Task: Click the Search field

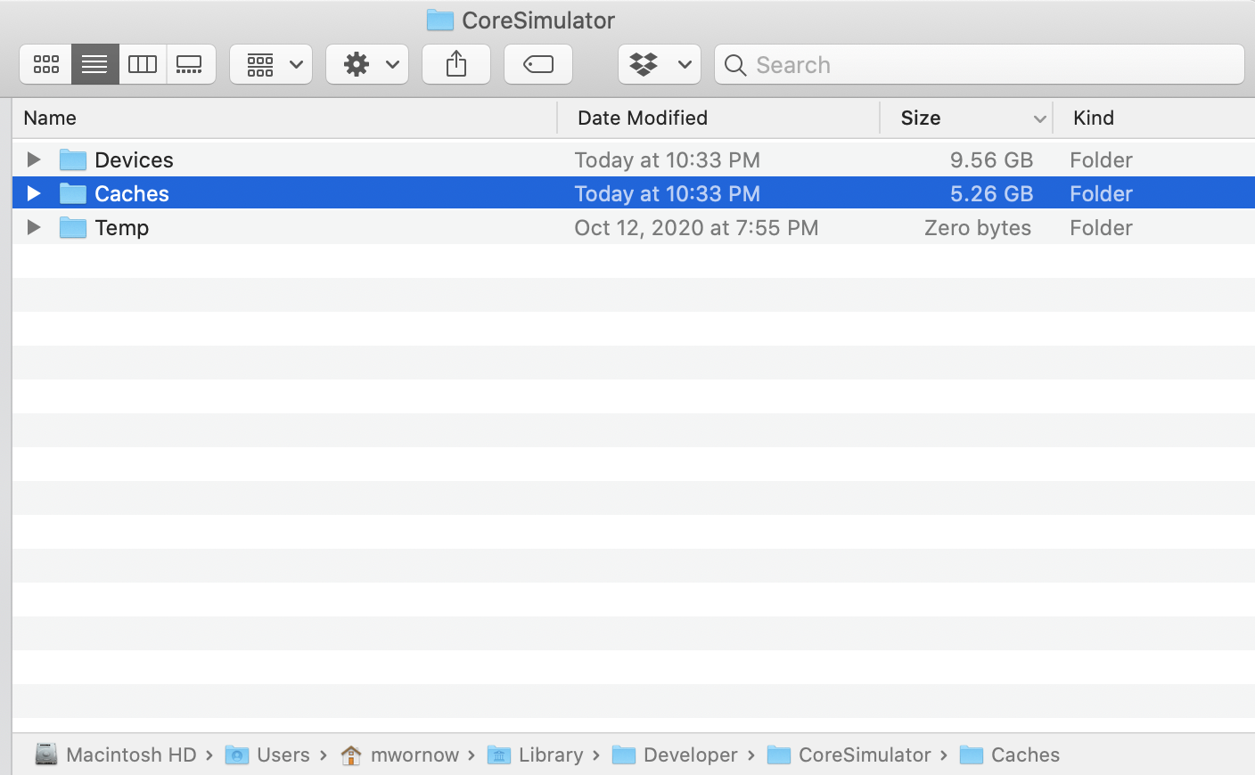Action: (x=979, y=64)
